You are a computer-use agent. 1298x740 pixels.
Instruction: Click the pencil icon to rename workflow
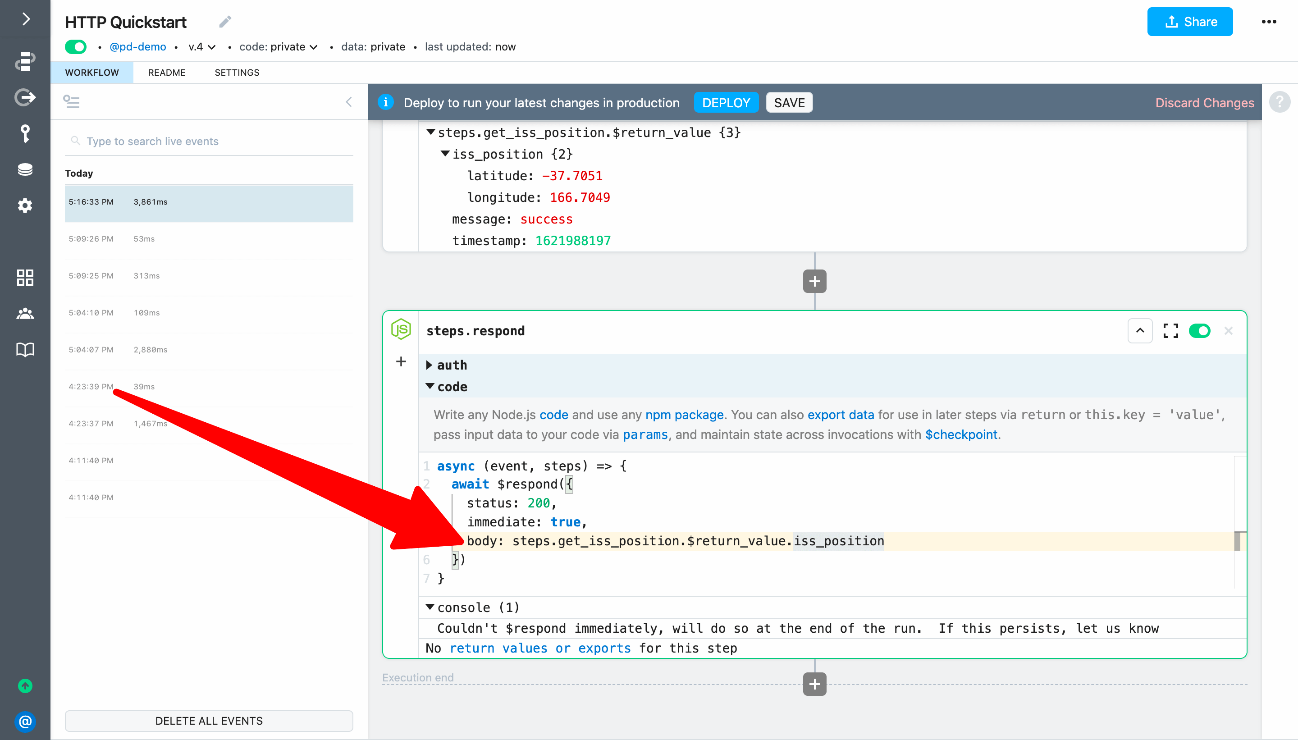click(225, 22)
